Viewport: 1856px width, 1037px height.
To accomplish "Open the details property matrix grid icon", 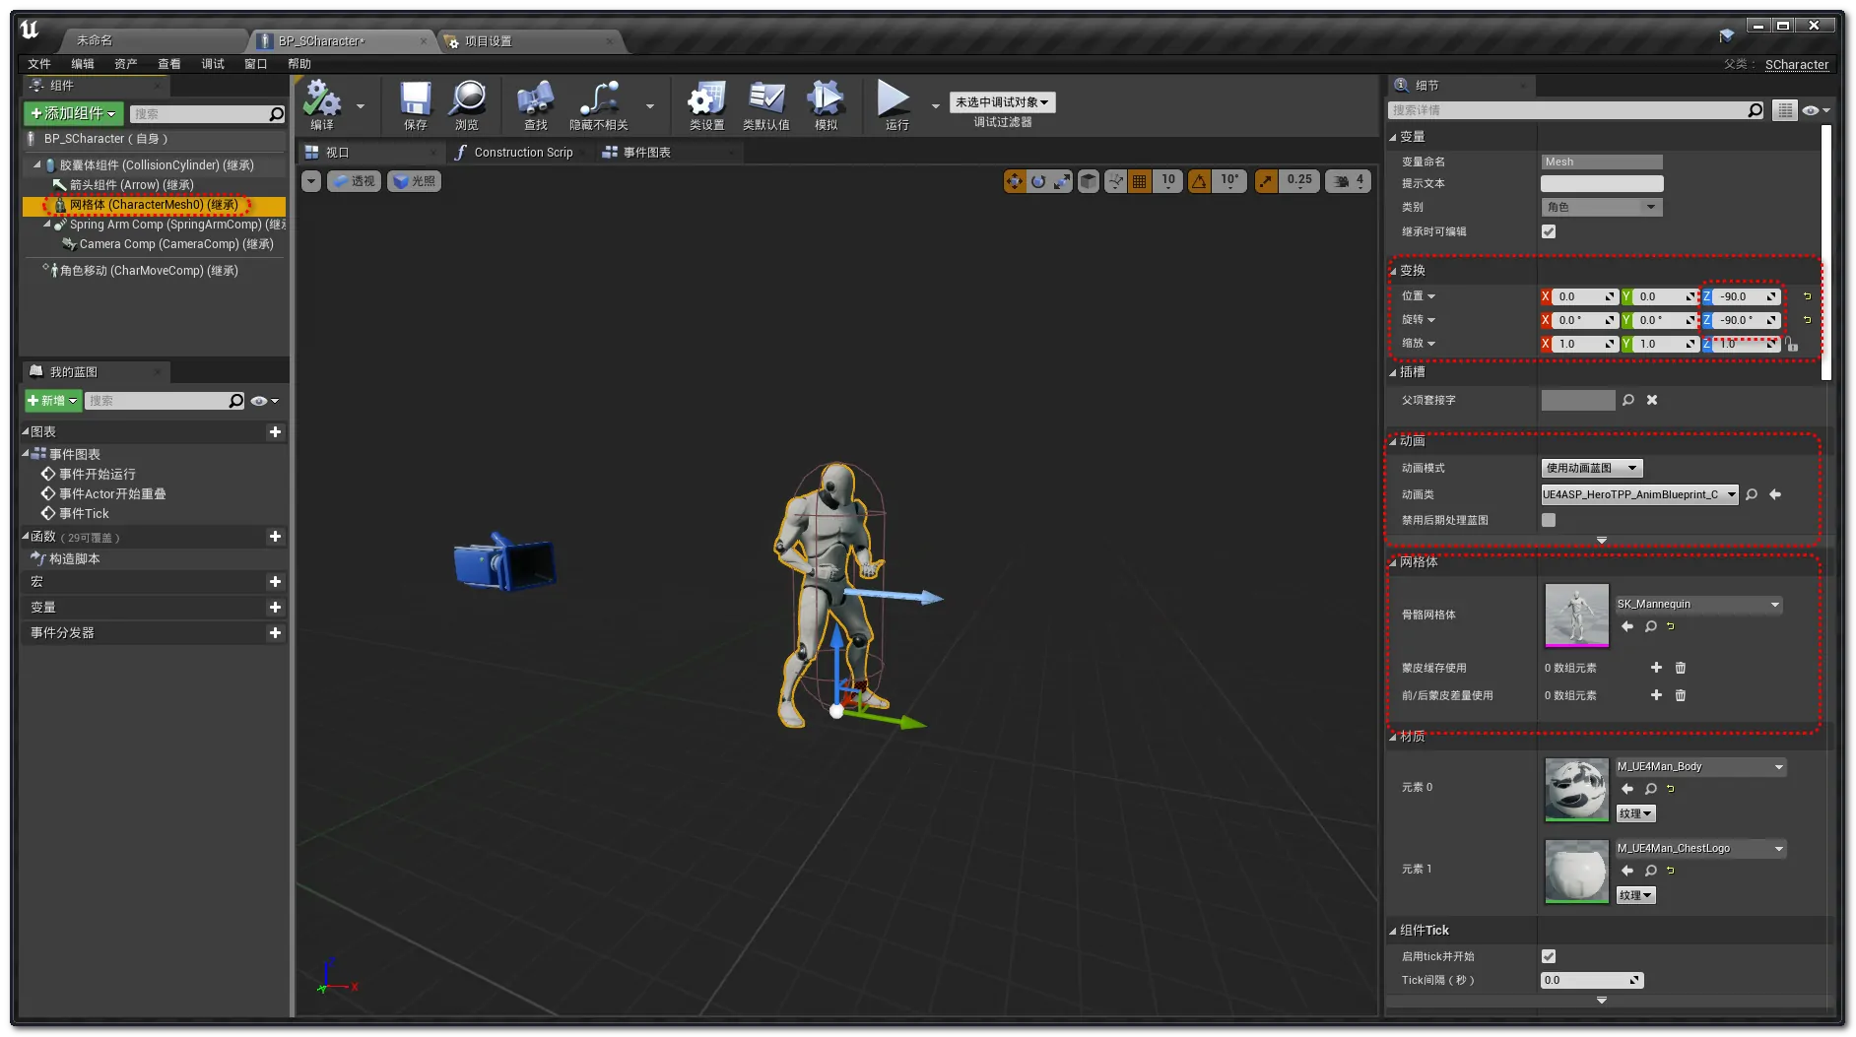I will coord(1784,110).
